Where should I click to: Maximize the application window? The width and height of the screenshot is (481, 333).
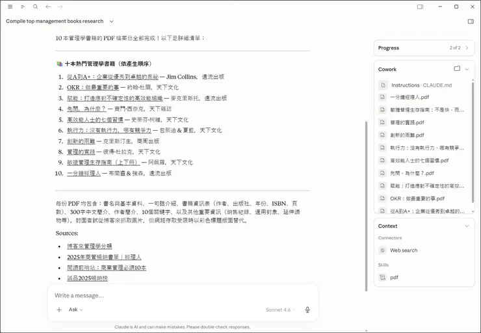pyautogui.click(x=456, y=7)
